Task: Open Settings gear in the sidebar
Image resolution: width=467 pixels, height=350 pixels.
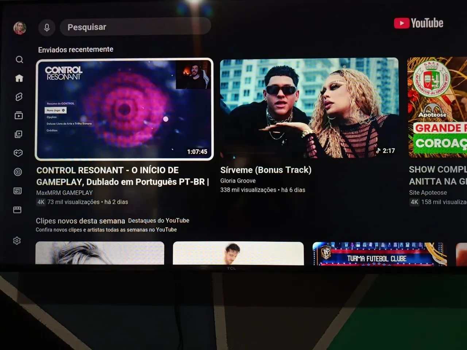Action: (x=17, y=241)
